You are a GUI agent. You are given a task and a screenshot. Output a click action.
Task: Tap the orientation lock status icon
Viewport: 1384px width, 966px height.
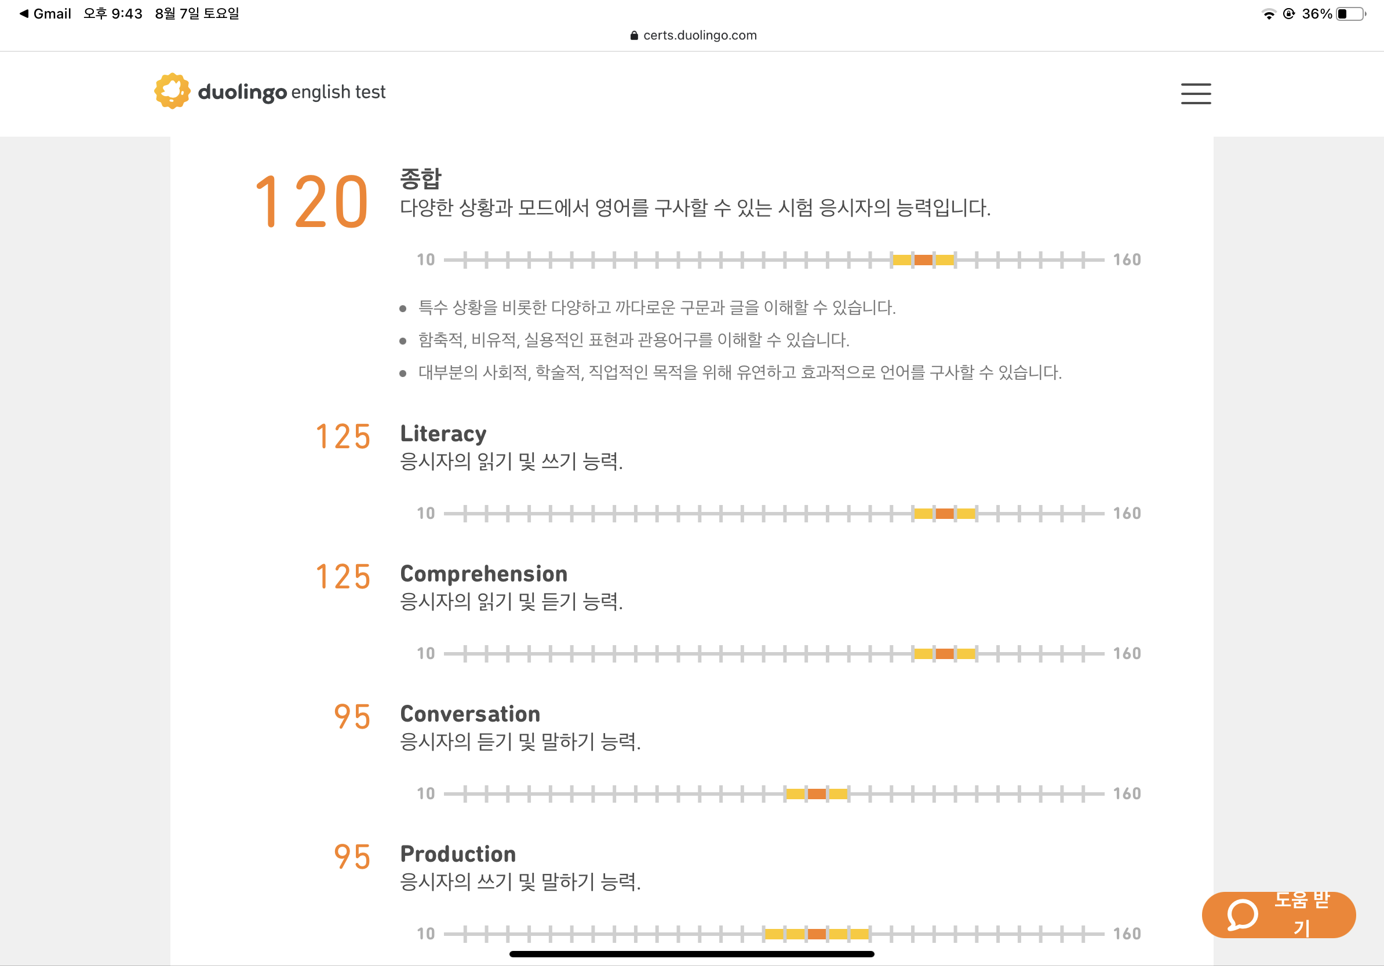[1289, 14]
